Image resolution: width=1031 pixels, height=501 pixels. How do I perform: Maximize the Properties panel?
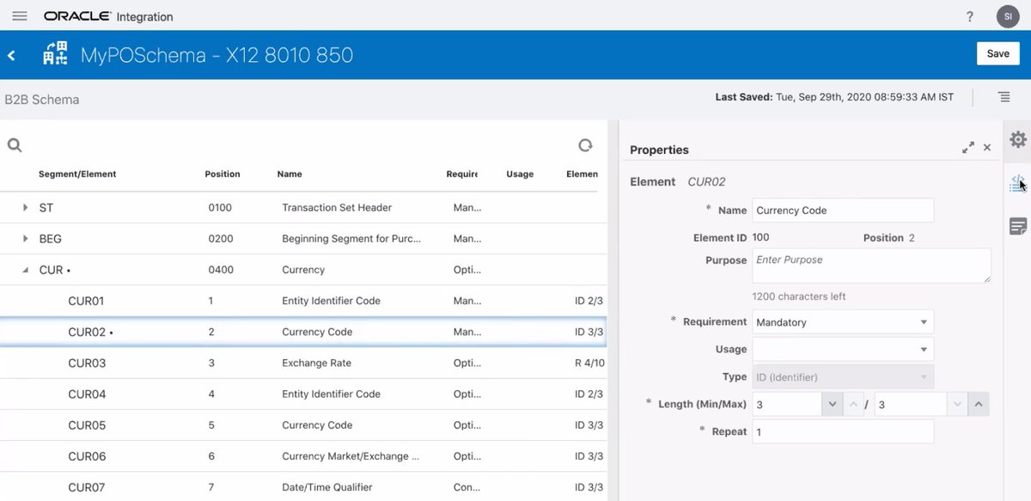tap(968, 148)
